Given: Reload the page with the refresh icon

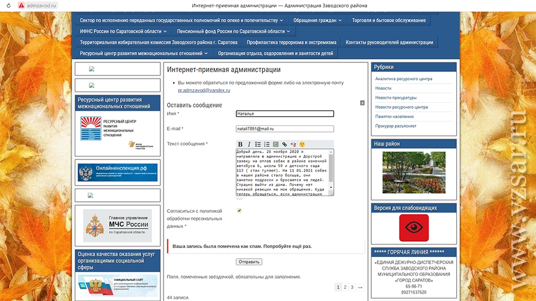Looking at the screenshot, I should click(8, 6).
